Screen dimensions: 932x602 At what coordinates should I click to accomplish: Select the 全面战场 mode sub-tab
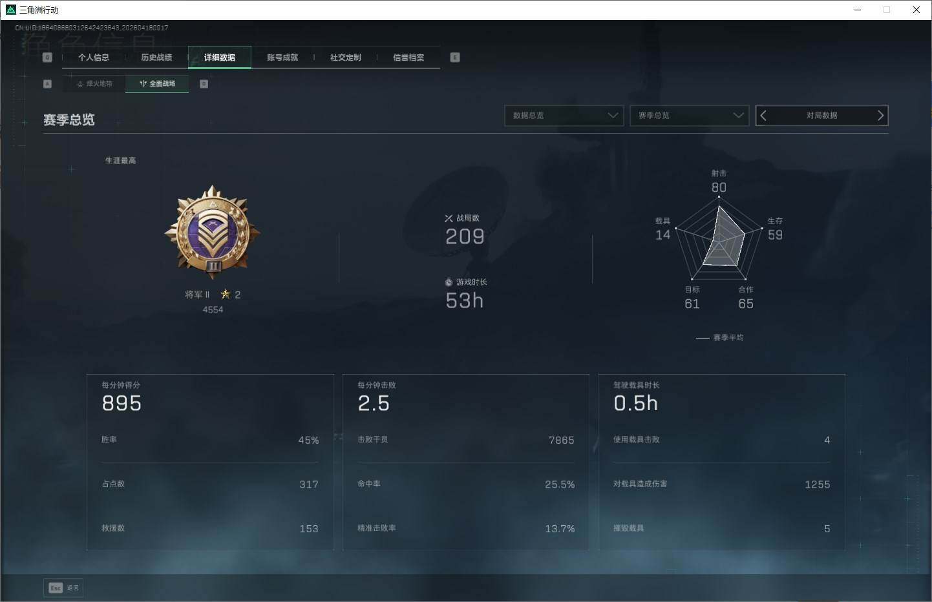pos(157,84)
